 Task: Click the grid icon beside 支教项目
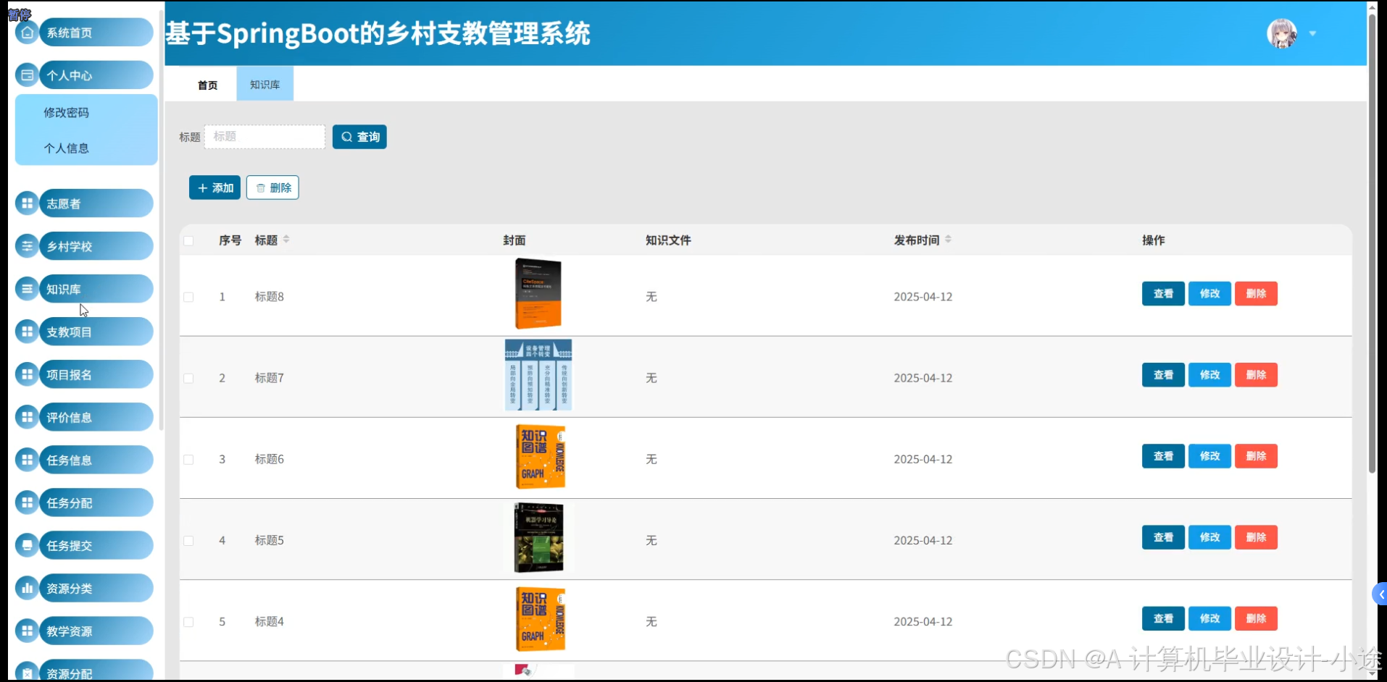click(x=27, y=332)
